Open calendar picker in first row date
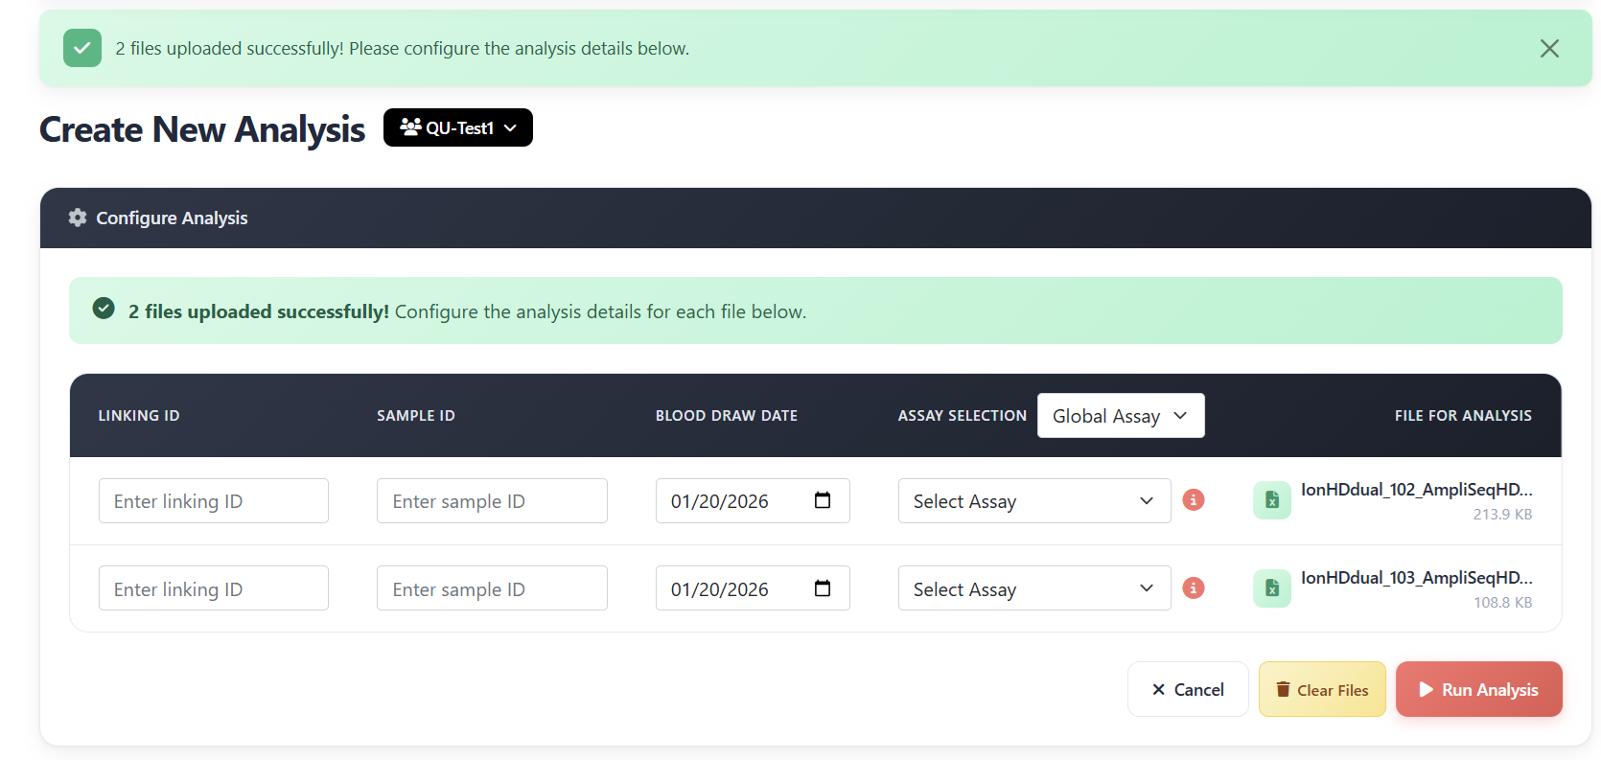 click(x=822, y=500)
